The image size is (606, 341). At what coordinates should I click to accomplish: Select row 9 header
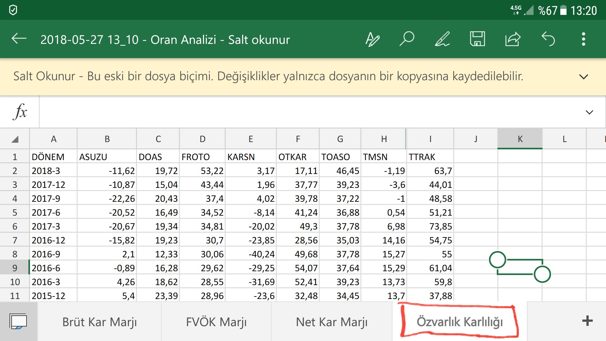[15, 268]
